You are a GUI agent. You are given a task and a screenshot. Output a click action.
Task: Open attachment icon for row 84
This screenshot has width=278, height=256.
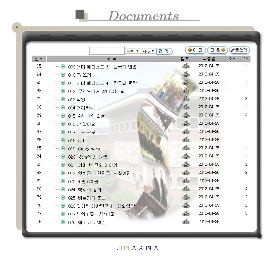[x=186, y=156]
